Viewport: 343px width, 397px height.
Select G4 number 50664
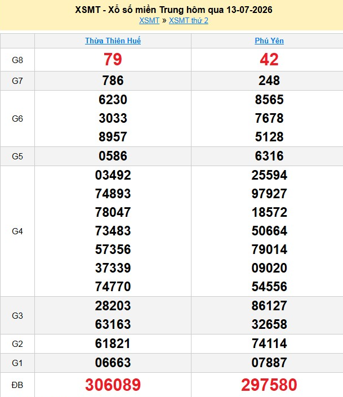pos(269,231)
